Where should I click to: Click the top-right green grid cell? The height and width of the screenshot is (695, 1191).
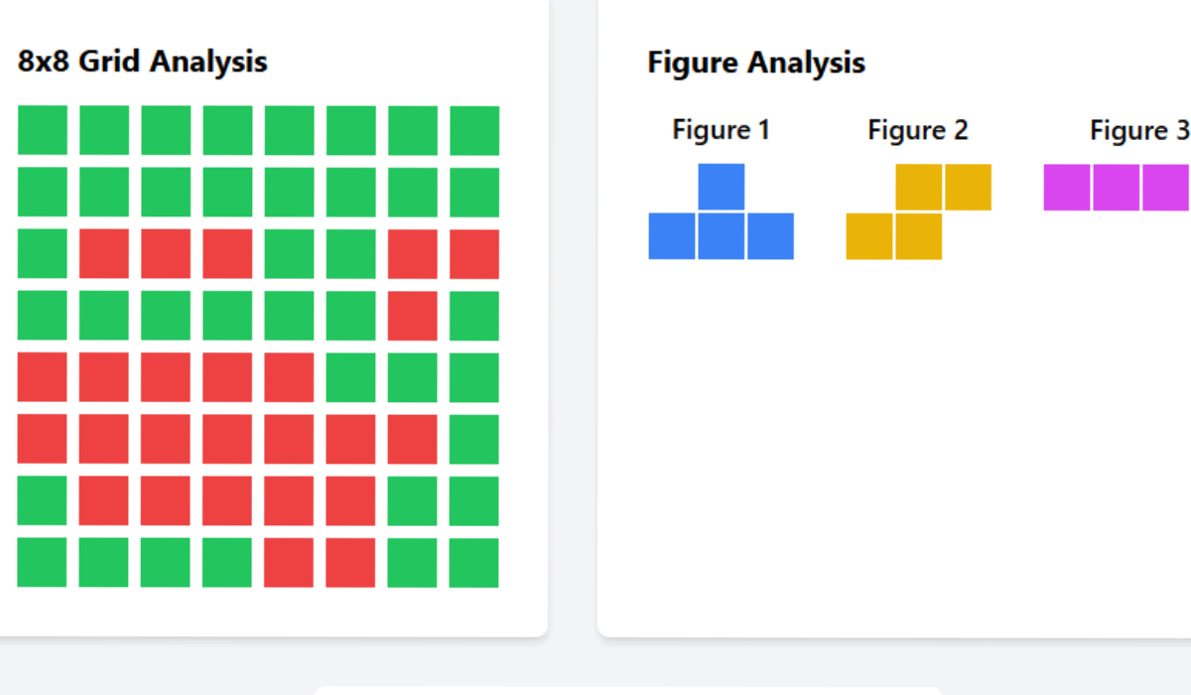(x=474, y=130)
